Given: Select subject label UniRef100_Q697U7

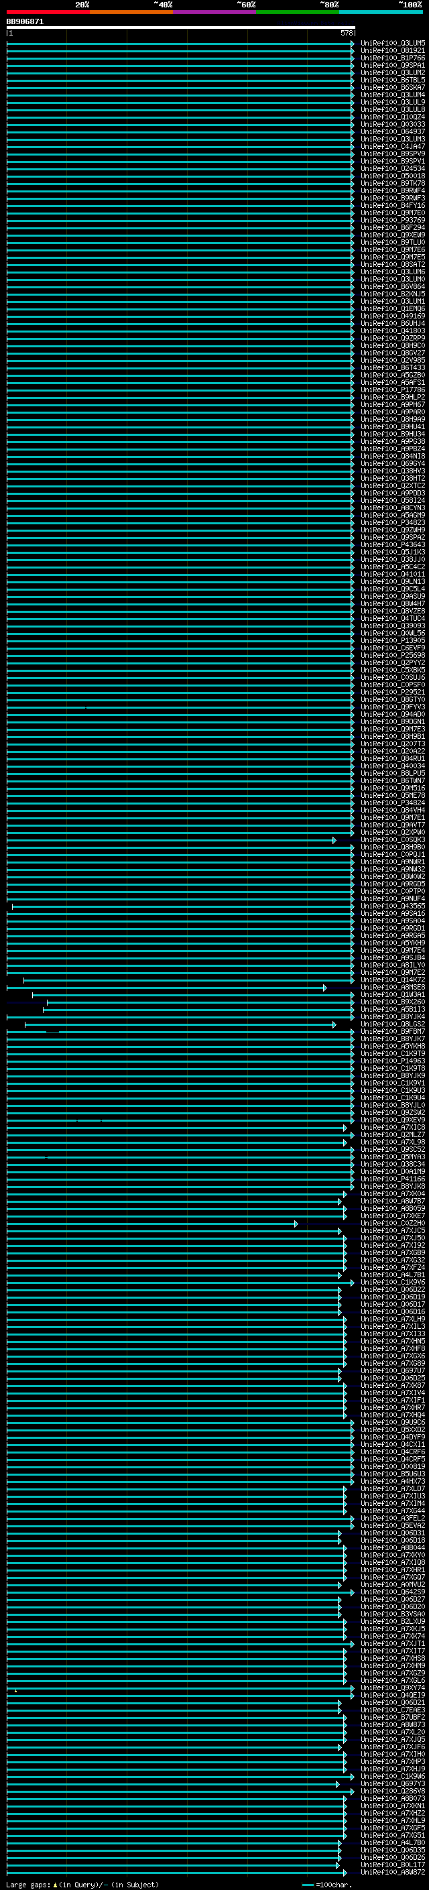Looking at the screenshot, I should pos(393,1371).
